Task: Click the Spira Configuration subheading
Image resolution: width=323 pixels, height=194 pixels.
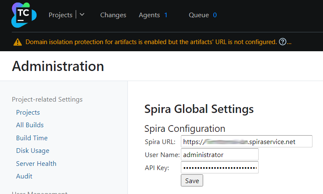Action: pos(185,129)
